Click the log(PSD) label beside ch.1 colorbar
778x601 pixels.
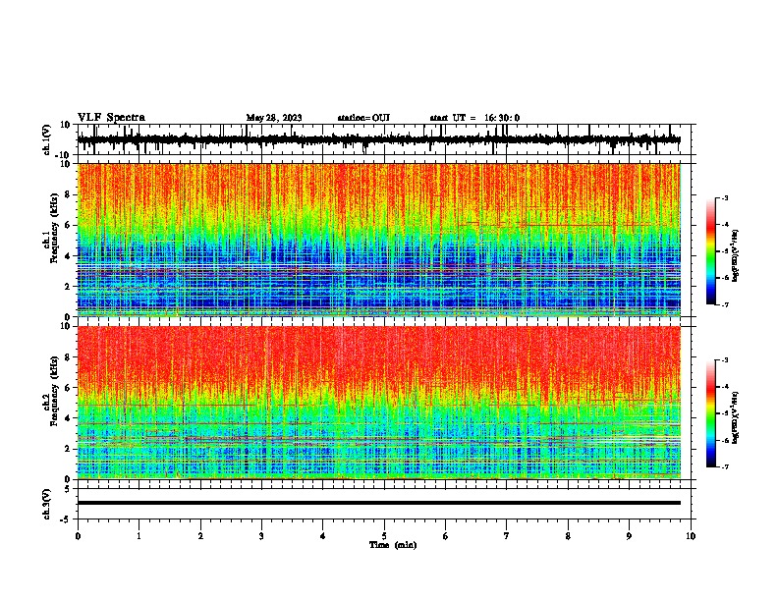pyautogui.click(x=735, y=255)
